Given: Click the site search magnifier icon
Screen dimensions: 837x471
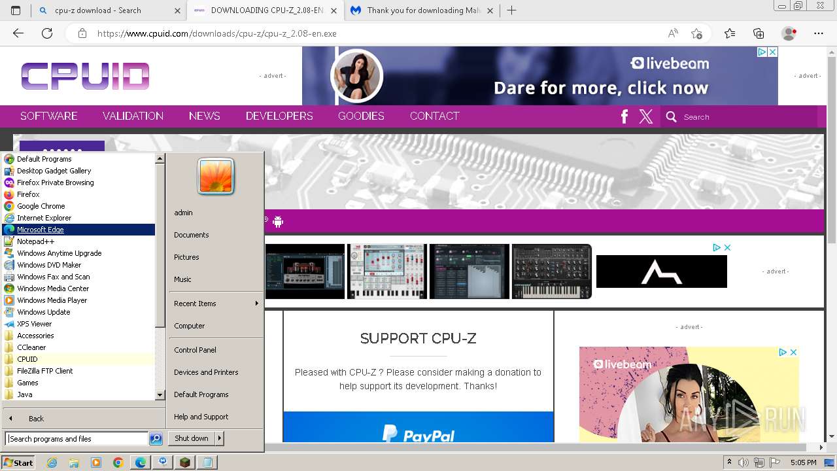Looking at the screenshot, I should pyautogui.click(x=671, y=116).
